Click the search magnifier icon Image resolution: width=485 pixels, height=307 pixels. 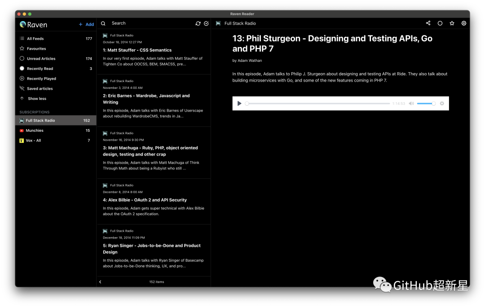(103, 23)
